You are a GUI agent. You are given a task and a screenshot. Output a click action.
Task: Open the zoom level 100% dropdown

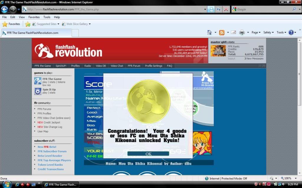(289, 178)
